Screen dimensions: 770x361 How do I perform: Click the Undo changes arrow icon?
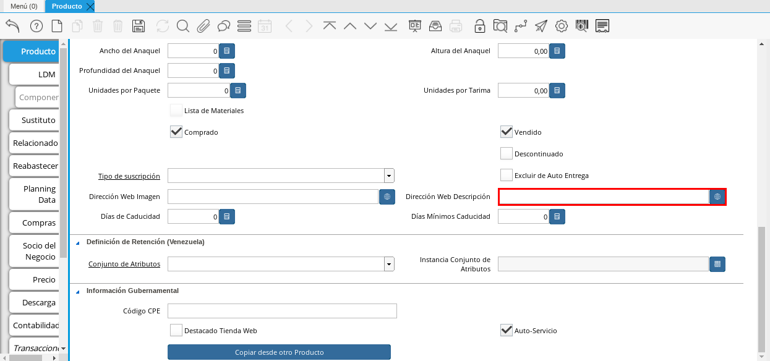(12, 26)
